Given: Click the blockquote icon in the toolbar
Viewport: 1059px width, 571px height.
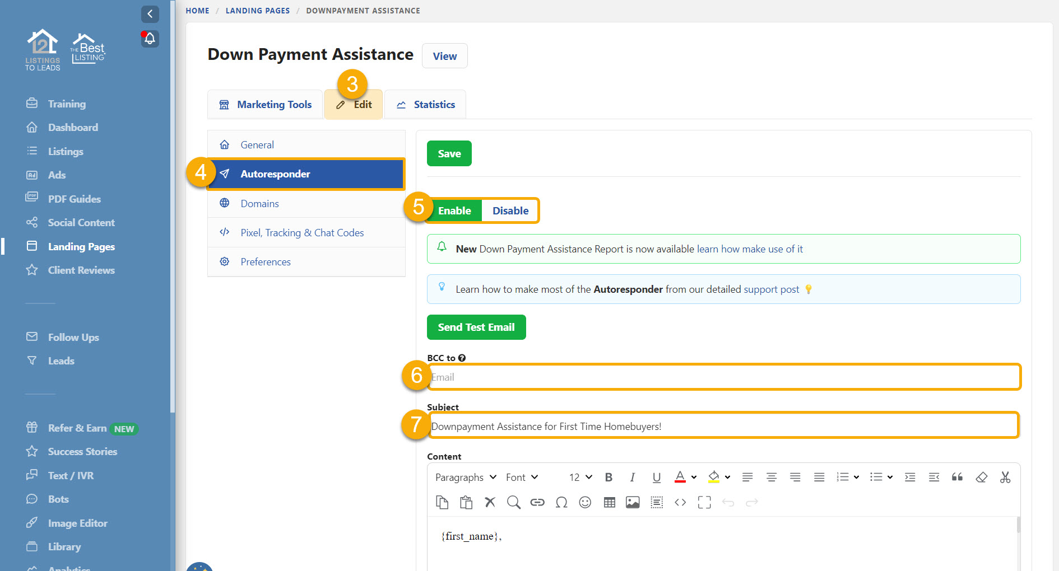Looking at the screenshot, I should coord(957,477).
